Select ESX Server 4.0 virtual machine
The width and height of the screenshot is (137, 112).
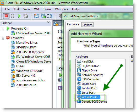26,76
